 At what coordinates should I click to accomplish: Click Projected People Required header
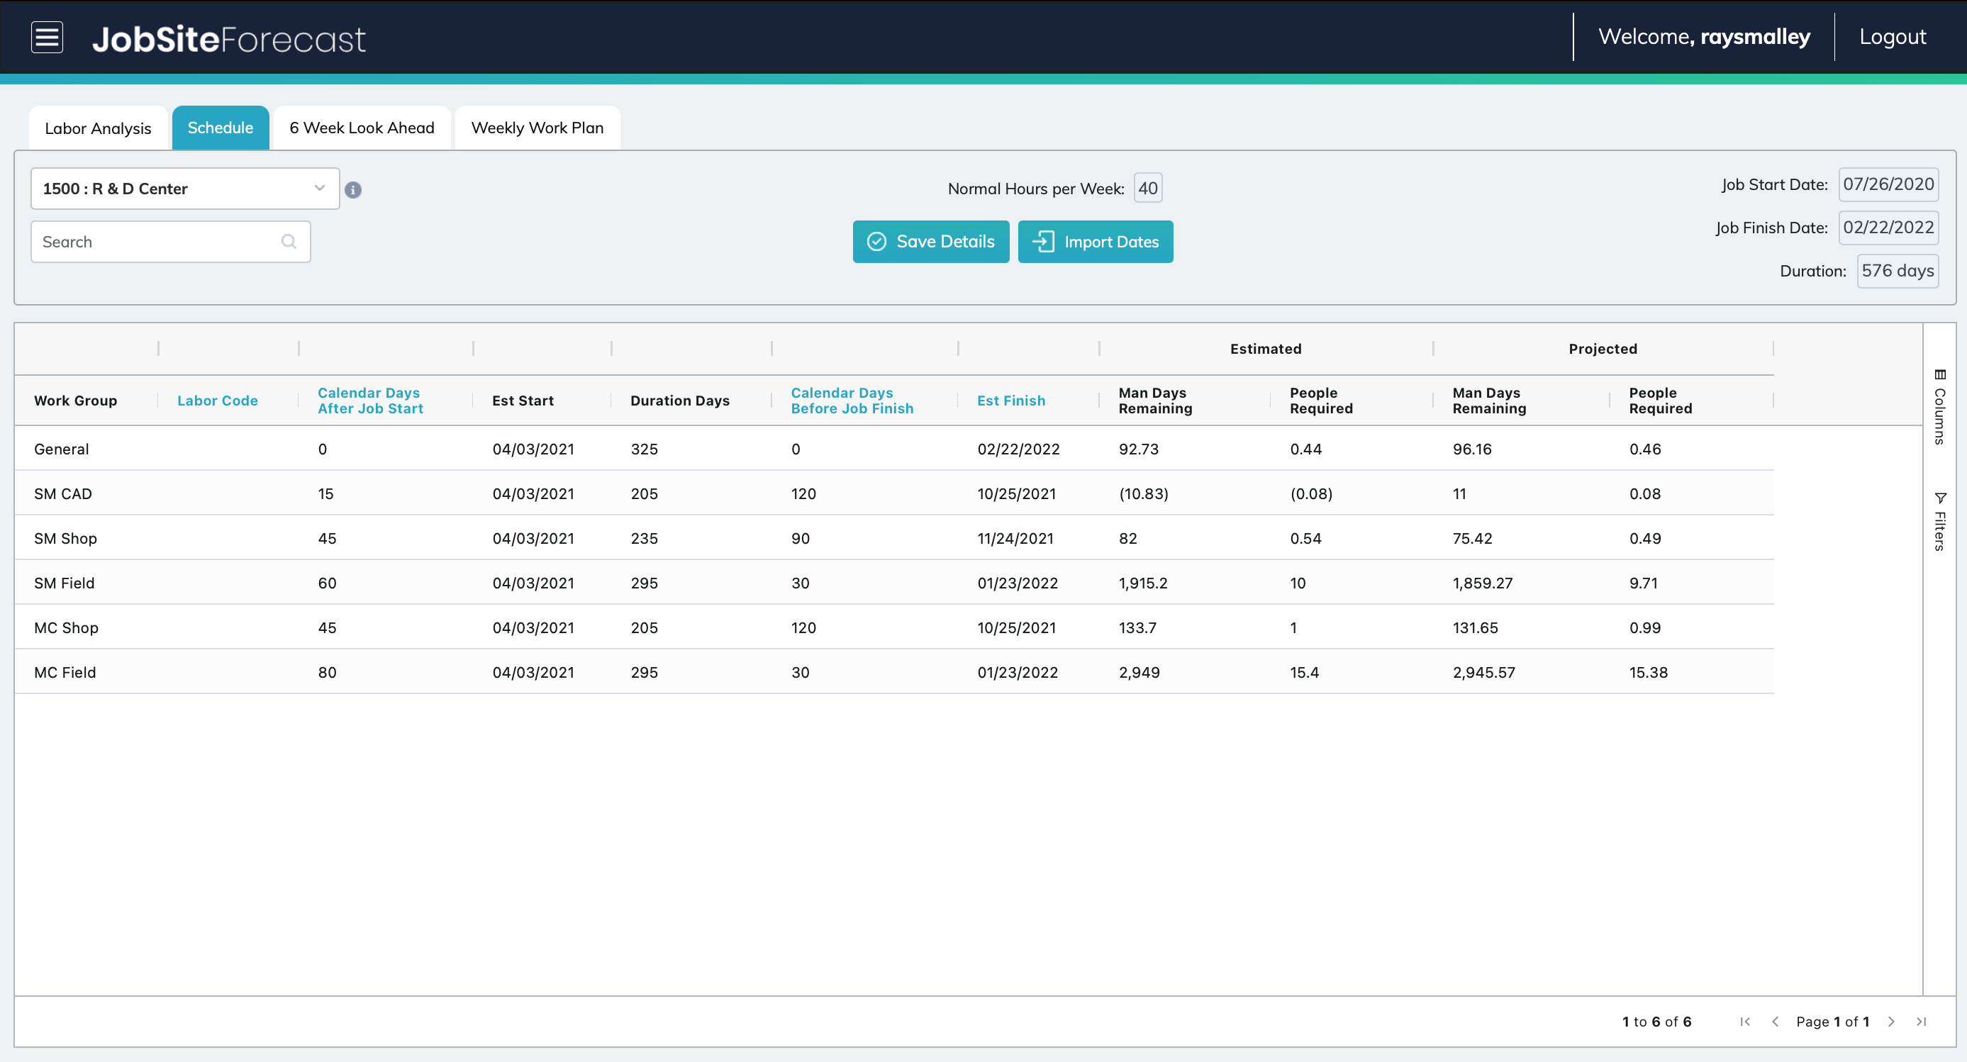(x=1660, y=401)
